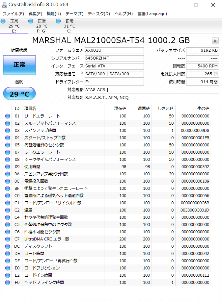Click status orb for ID E0 ロードフリクション
This screenshot has width=222, height=301.
[x=8, y=268]
